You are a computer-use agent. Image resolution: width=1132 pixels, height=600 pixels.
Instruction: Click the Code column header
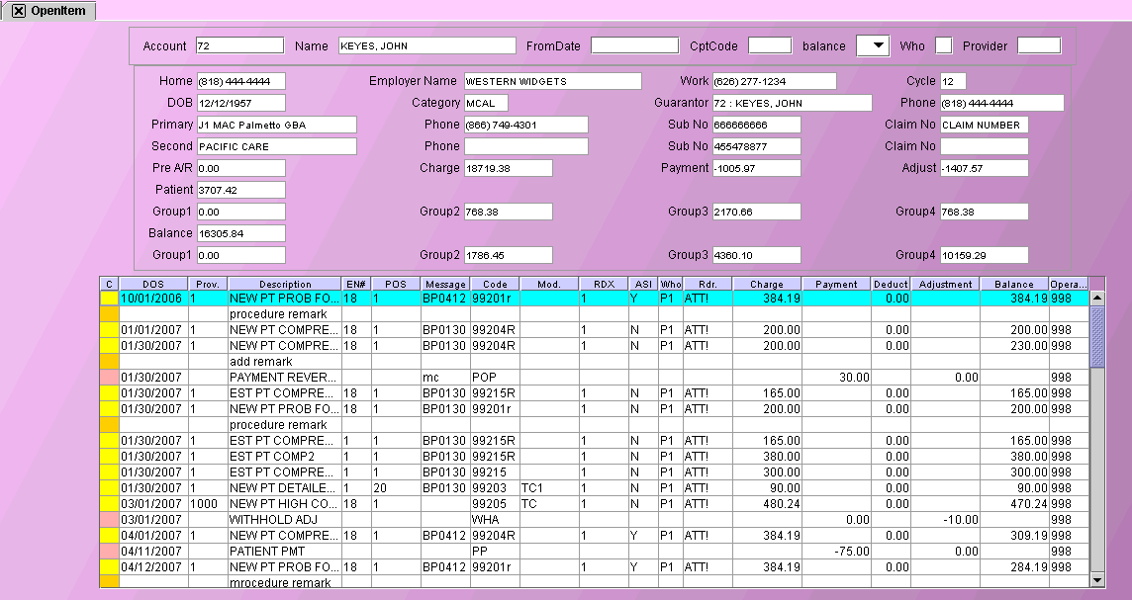(495, 284)
